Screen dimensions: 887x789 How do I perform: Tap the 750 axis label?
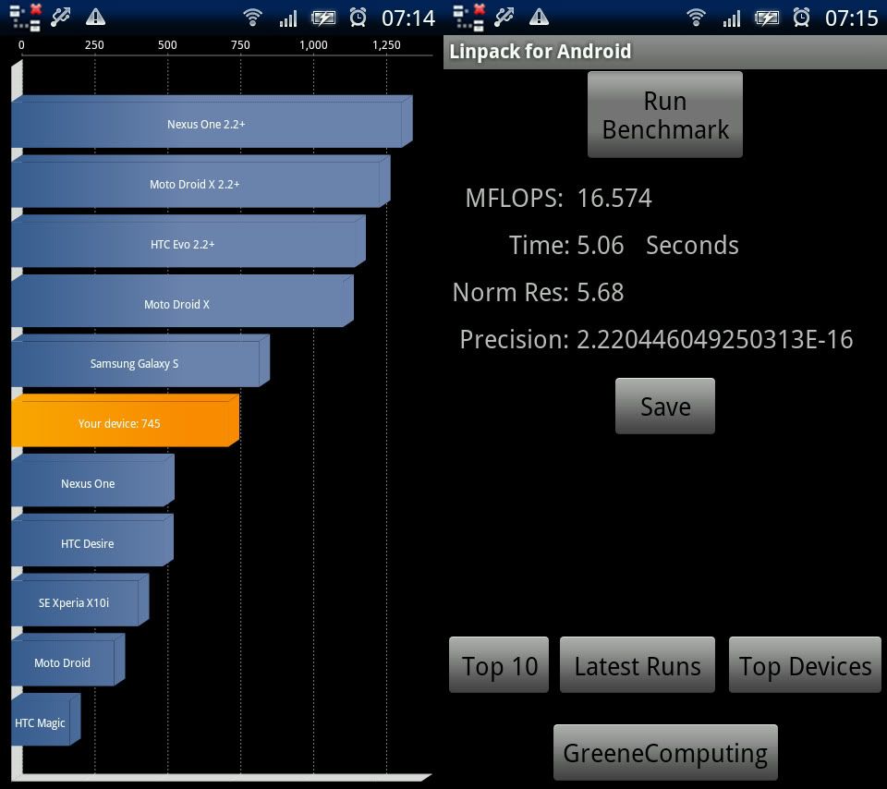pos(240,44)
